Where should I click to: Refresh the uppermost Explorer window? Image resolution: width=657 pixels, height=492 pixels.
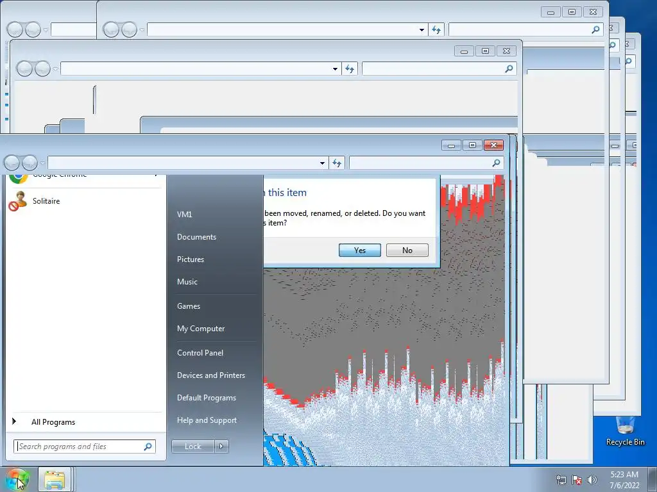point(436,29)
